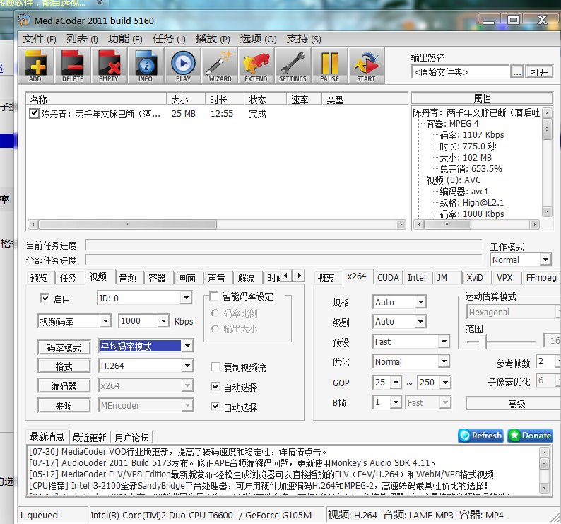Click the Donate button

click(x=530, y=436)
